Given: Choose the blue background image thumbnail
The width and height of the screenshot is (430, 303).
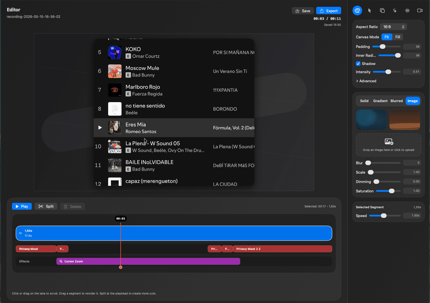Looking at the screenshot, I should pos(371,120).
